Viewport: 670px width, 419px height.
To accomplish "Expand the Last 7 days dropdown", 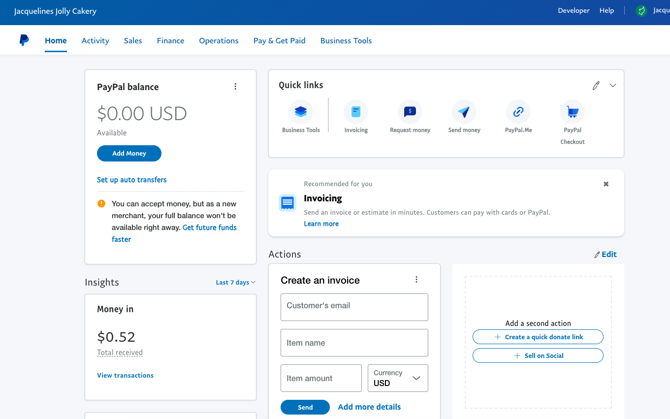I will point(235,283).
